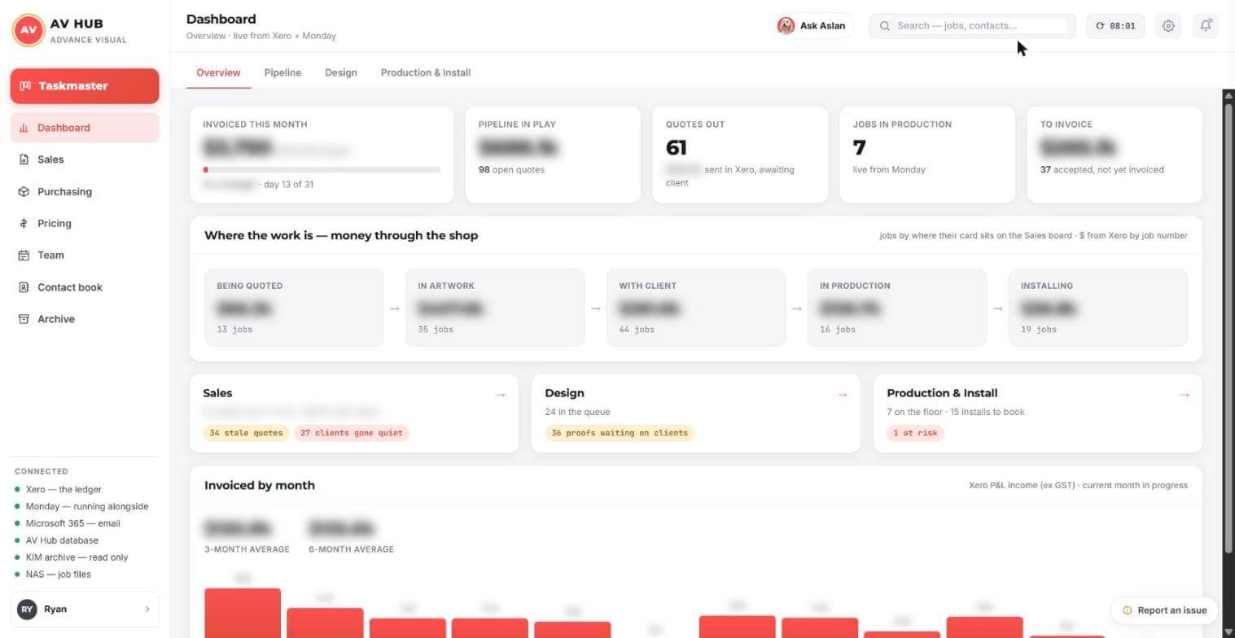This screenshot has width=1235, height=638.
Task: Go to the Archive page
Action: click(x=85, y=319)
